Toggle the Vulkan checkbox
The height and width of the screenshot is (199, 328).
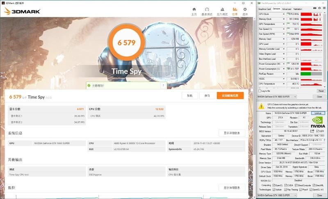click(x=274, y=190)
